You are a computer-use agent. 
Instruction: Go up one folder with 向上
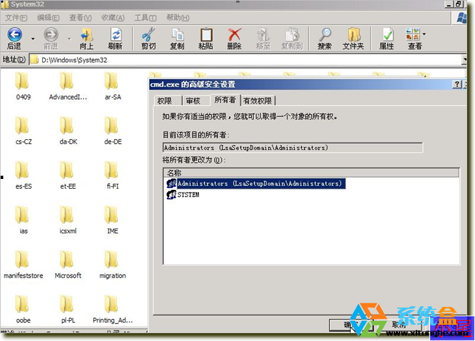pos(87,39)
